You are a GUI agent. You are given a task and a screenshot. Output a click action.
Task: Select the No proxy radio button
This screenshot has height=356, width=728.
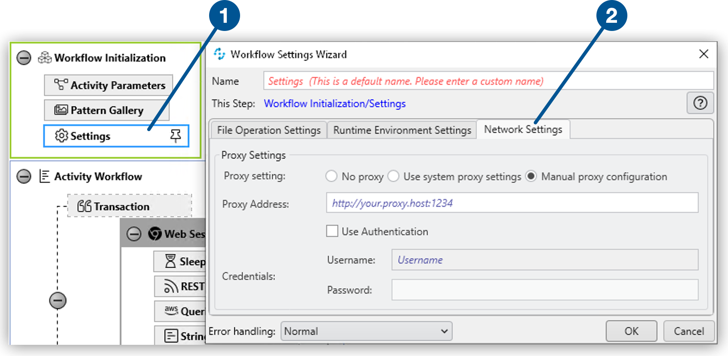(331, 176)
